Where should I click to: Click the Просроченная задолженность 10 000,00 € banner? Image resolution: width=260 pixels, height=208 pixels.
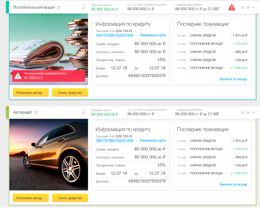click(48, 76)
